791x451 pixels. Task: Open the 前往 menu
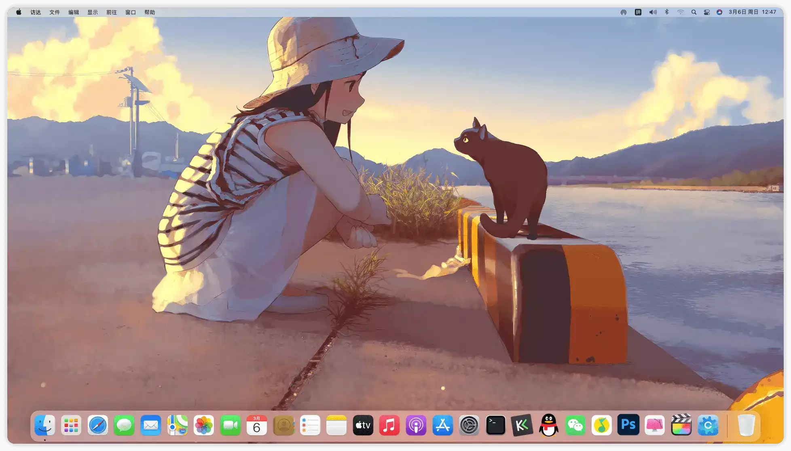coord(112,12)
